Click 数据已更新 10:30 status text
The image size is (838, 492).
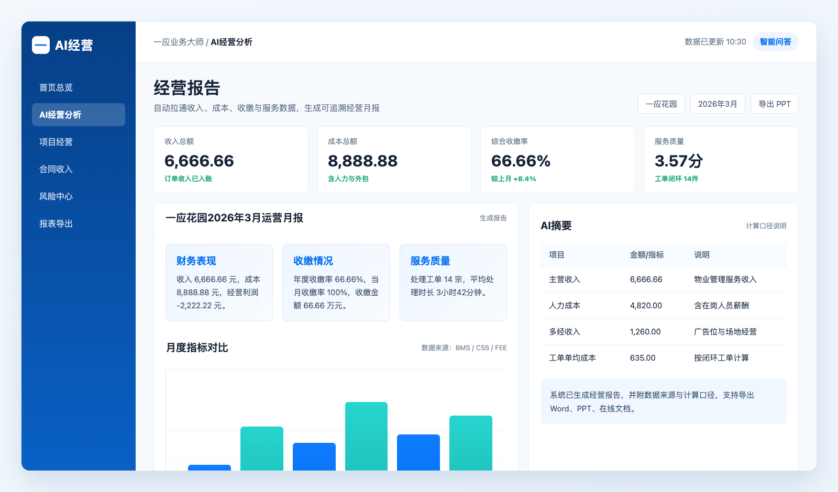pos(715,42)
